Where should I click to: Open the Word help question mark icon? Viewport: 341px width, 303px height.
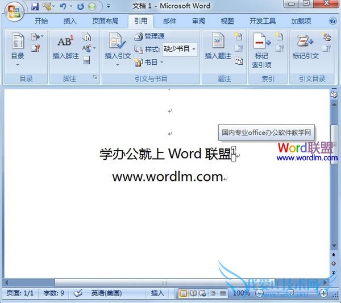point(333,21)
